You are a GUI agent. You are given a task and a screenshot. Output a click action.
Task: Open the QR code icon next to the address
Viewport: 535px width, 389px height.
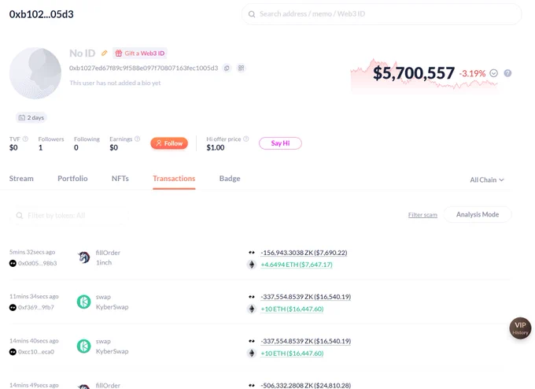tap(242, 68)
